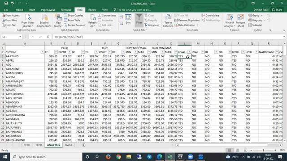This screenshot has height=161, width=287.
Task: Click the Save icon in the quick access toolbar
Action: pos(6,3)
